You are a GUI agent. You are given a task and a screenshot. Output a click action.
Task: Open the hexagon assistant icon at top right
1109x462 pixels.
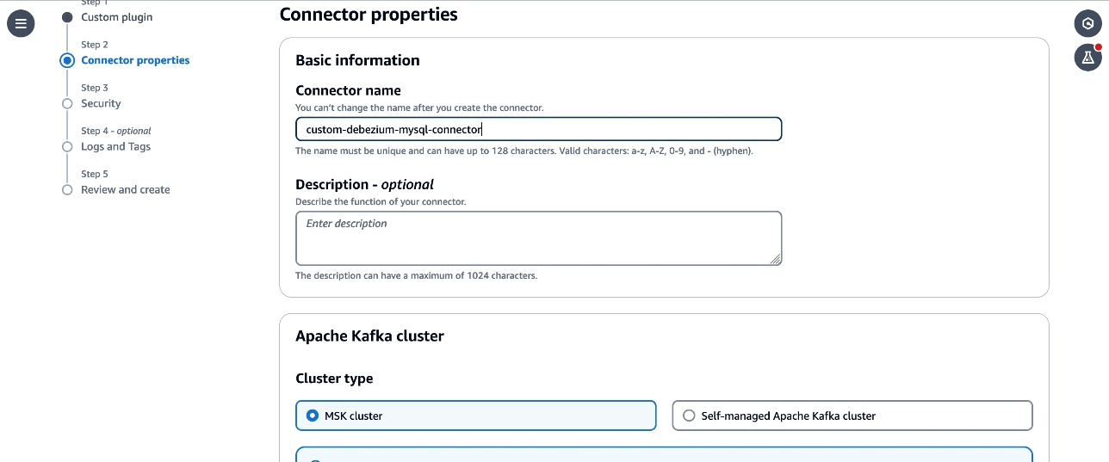(1088, 23)
